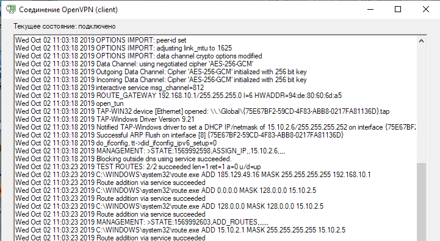Click the window title 'Соединение OpenVPN (client)'
440x241 pixels.
(x=68, y=10)
